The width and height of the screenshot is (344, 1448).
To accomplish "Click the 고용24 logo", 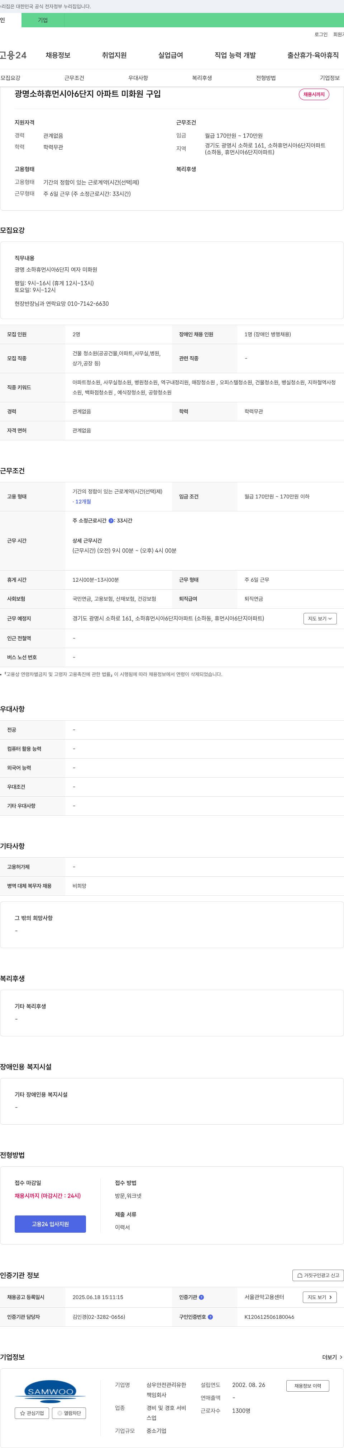I will (13, 55).
